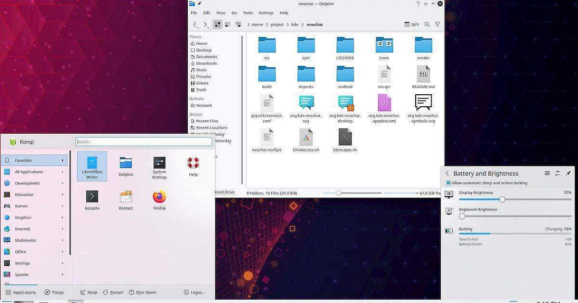Select the src folder

tap(267, 49)
